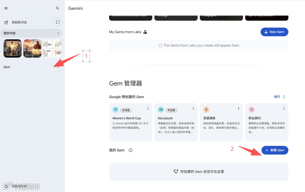Click the info icon beside 我的 Gem
Viewport: 305px width, 192px height.
(x=130, y=150)
